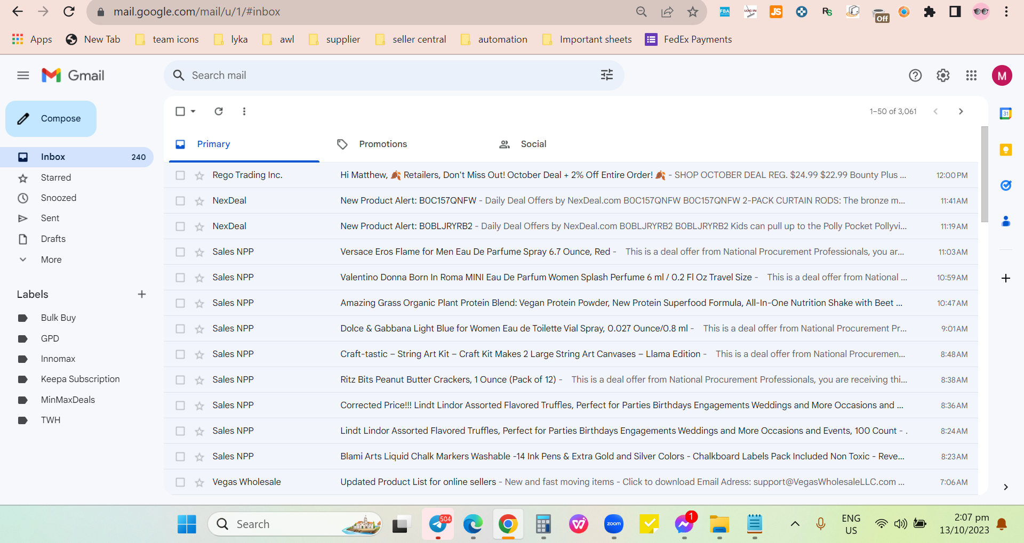Check the Craft-tastic String Art Kit email
The height and width of the screenshot is (543, 1024).
pos(180,354)
